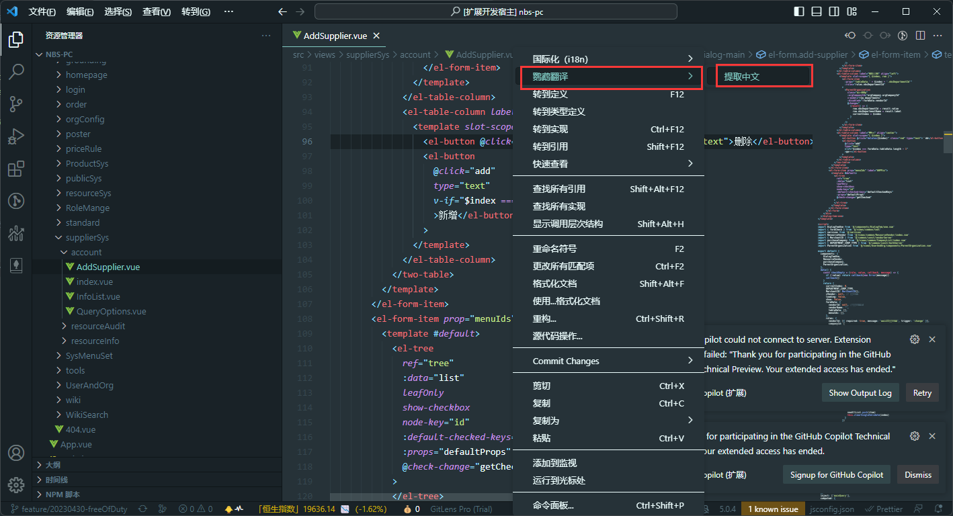
Task: Toggle the primary side bar
Action: click(798, 11)
